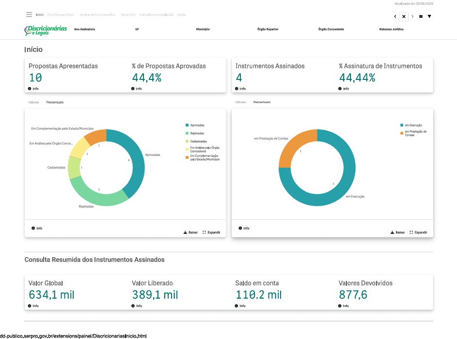Open the Ano Assinatura filter

84,29
